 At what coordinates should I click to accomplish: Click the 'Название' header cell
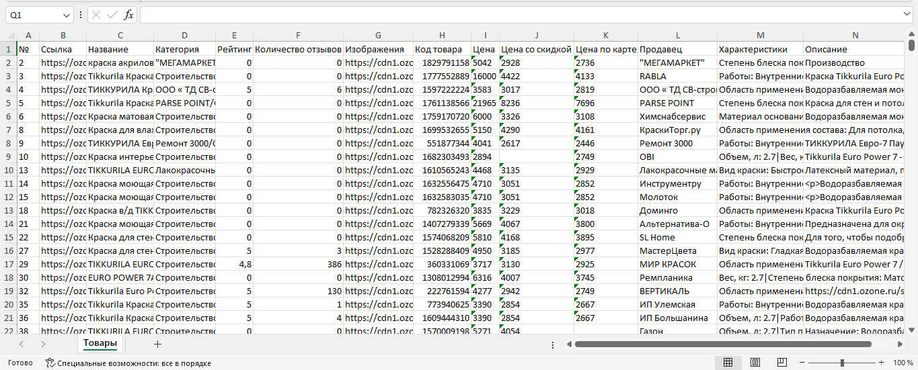click(120, 49)
